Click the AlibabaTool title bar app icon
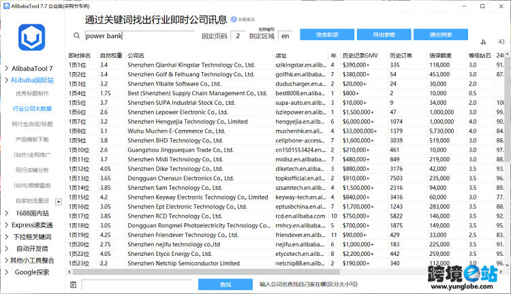The image size is (511, 294). [6, 6]
